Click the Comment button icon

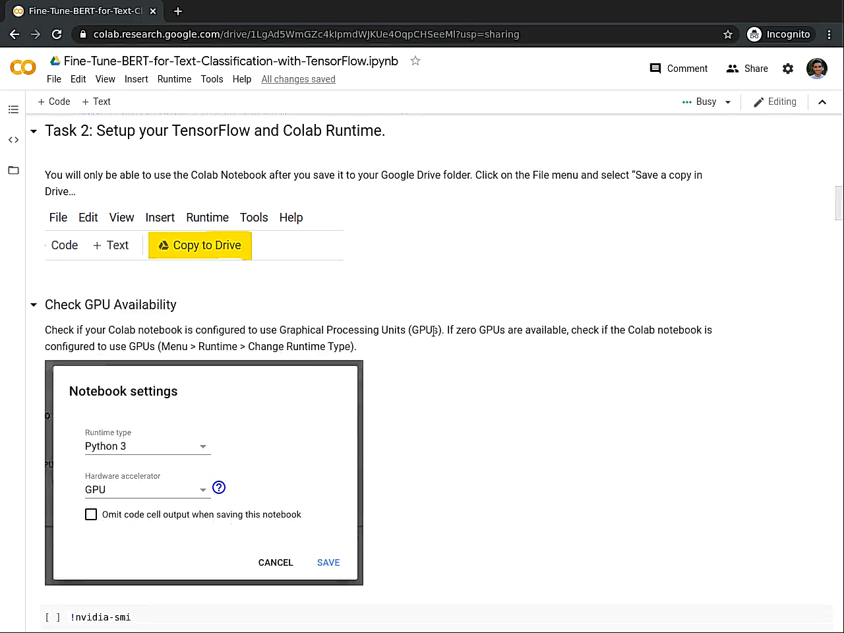[x=655, y=69]
